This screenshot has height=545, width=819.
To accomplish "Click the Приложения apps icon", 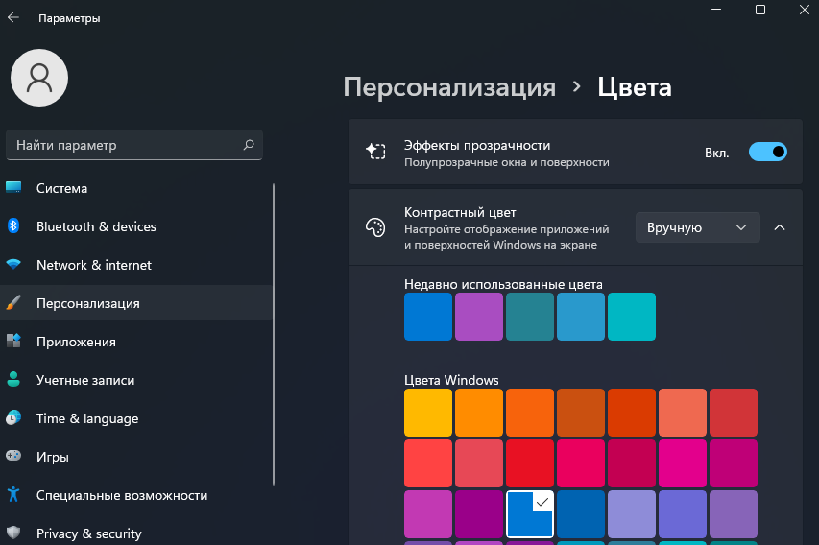I will [x=13, y=341].
